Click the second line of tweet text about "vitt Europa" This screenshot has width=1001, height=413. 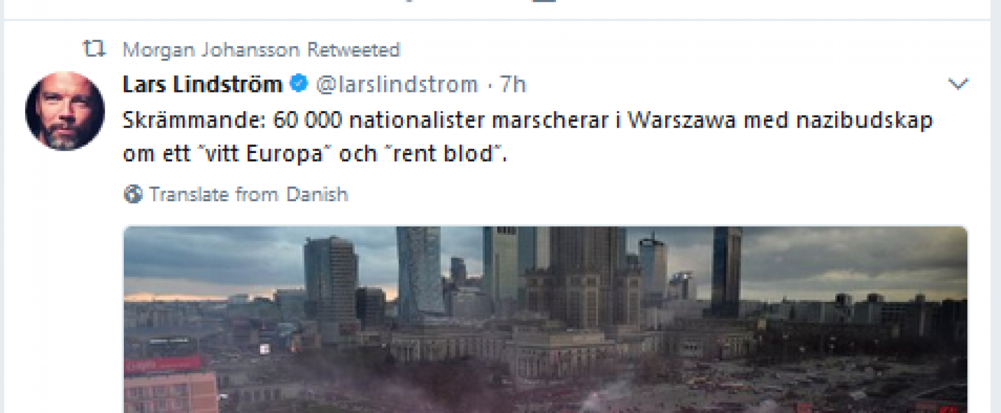pos(315,154)
